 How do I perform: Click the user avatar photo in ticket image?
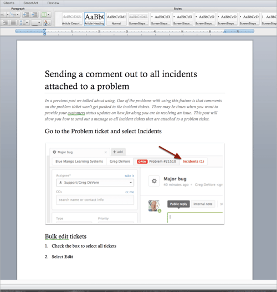coord(154,206)
